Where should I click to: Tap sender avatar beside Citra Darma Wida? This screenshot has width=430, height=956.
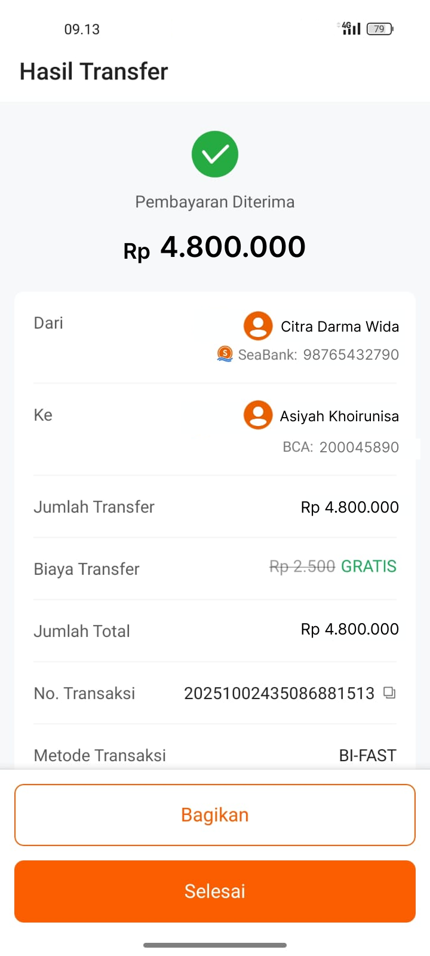pos(258,326)
